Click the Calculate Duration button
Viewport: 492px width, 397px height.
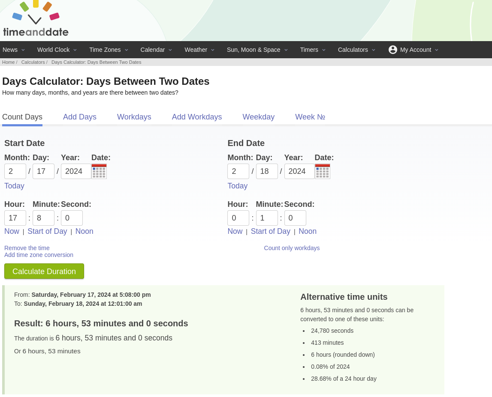pos(44,272)
